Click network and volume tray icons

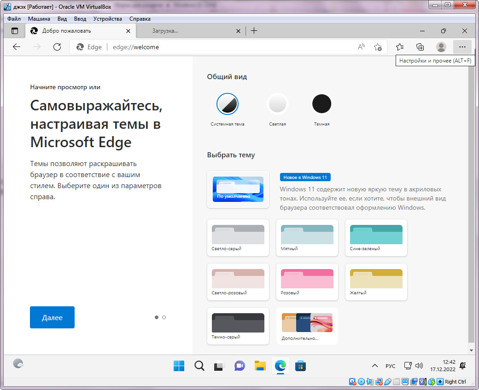pos(413,366)
